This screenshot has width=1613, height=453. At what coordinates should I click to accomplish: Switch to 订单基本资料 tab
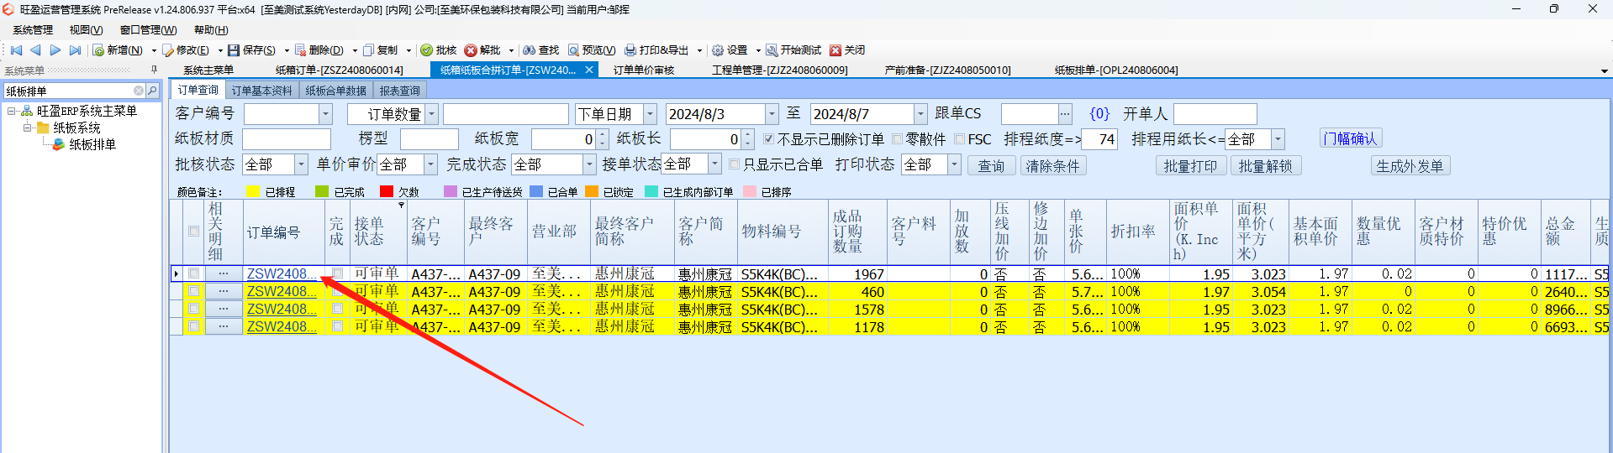coord(261,91)
